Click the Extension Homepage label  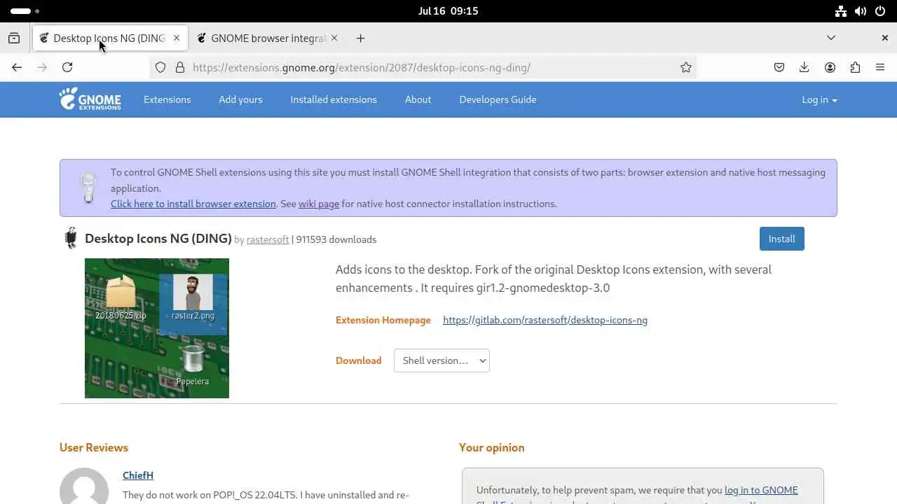tap(383, 320)
